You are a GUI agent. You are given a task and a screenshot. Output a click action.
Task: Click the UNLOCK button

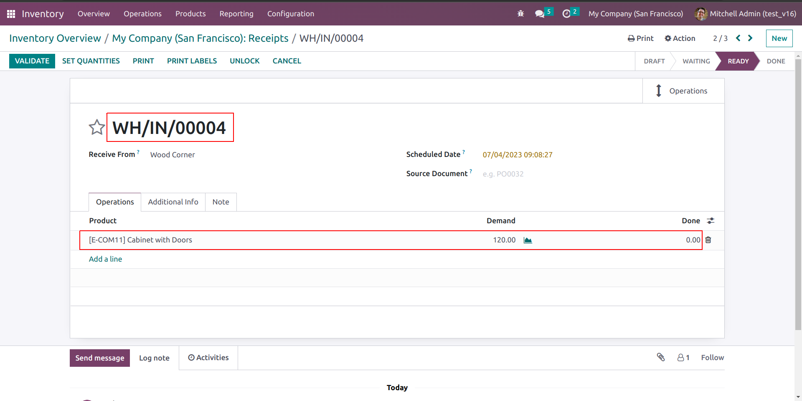pyautogui.click(x=245, y=61)
